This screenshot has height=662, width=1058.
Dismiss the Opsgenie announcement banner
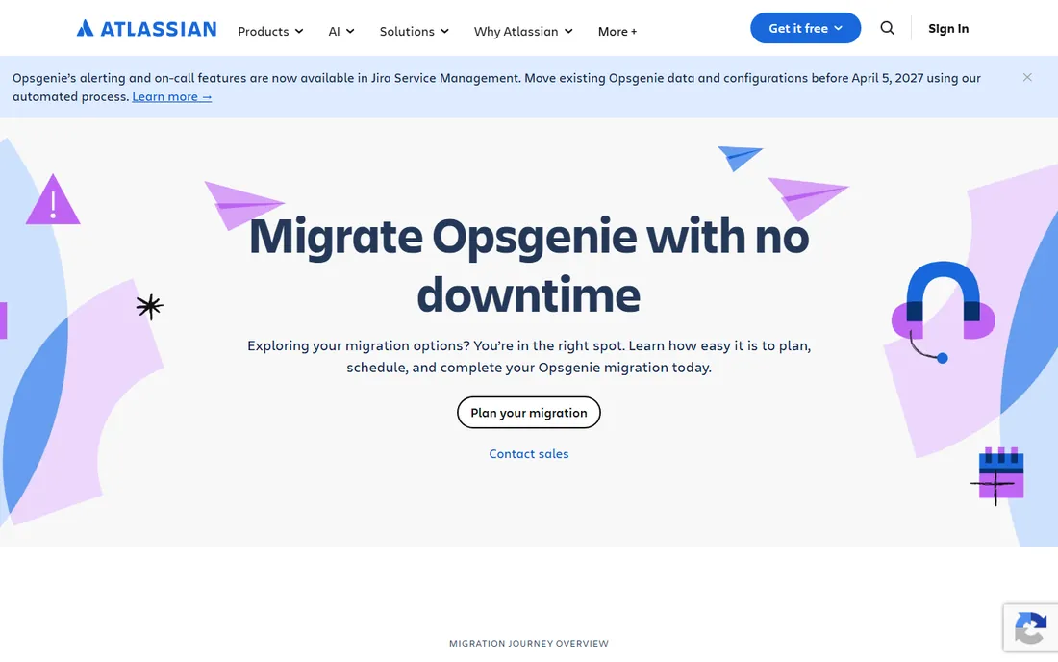[x=1027, y=78]
